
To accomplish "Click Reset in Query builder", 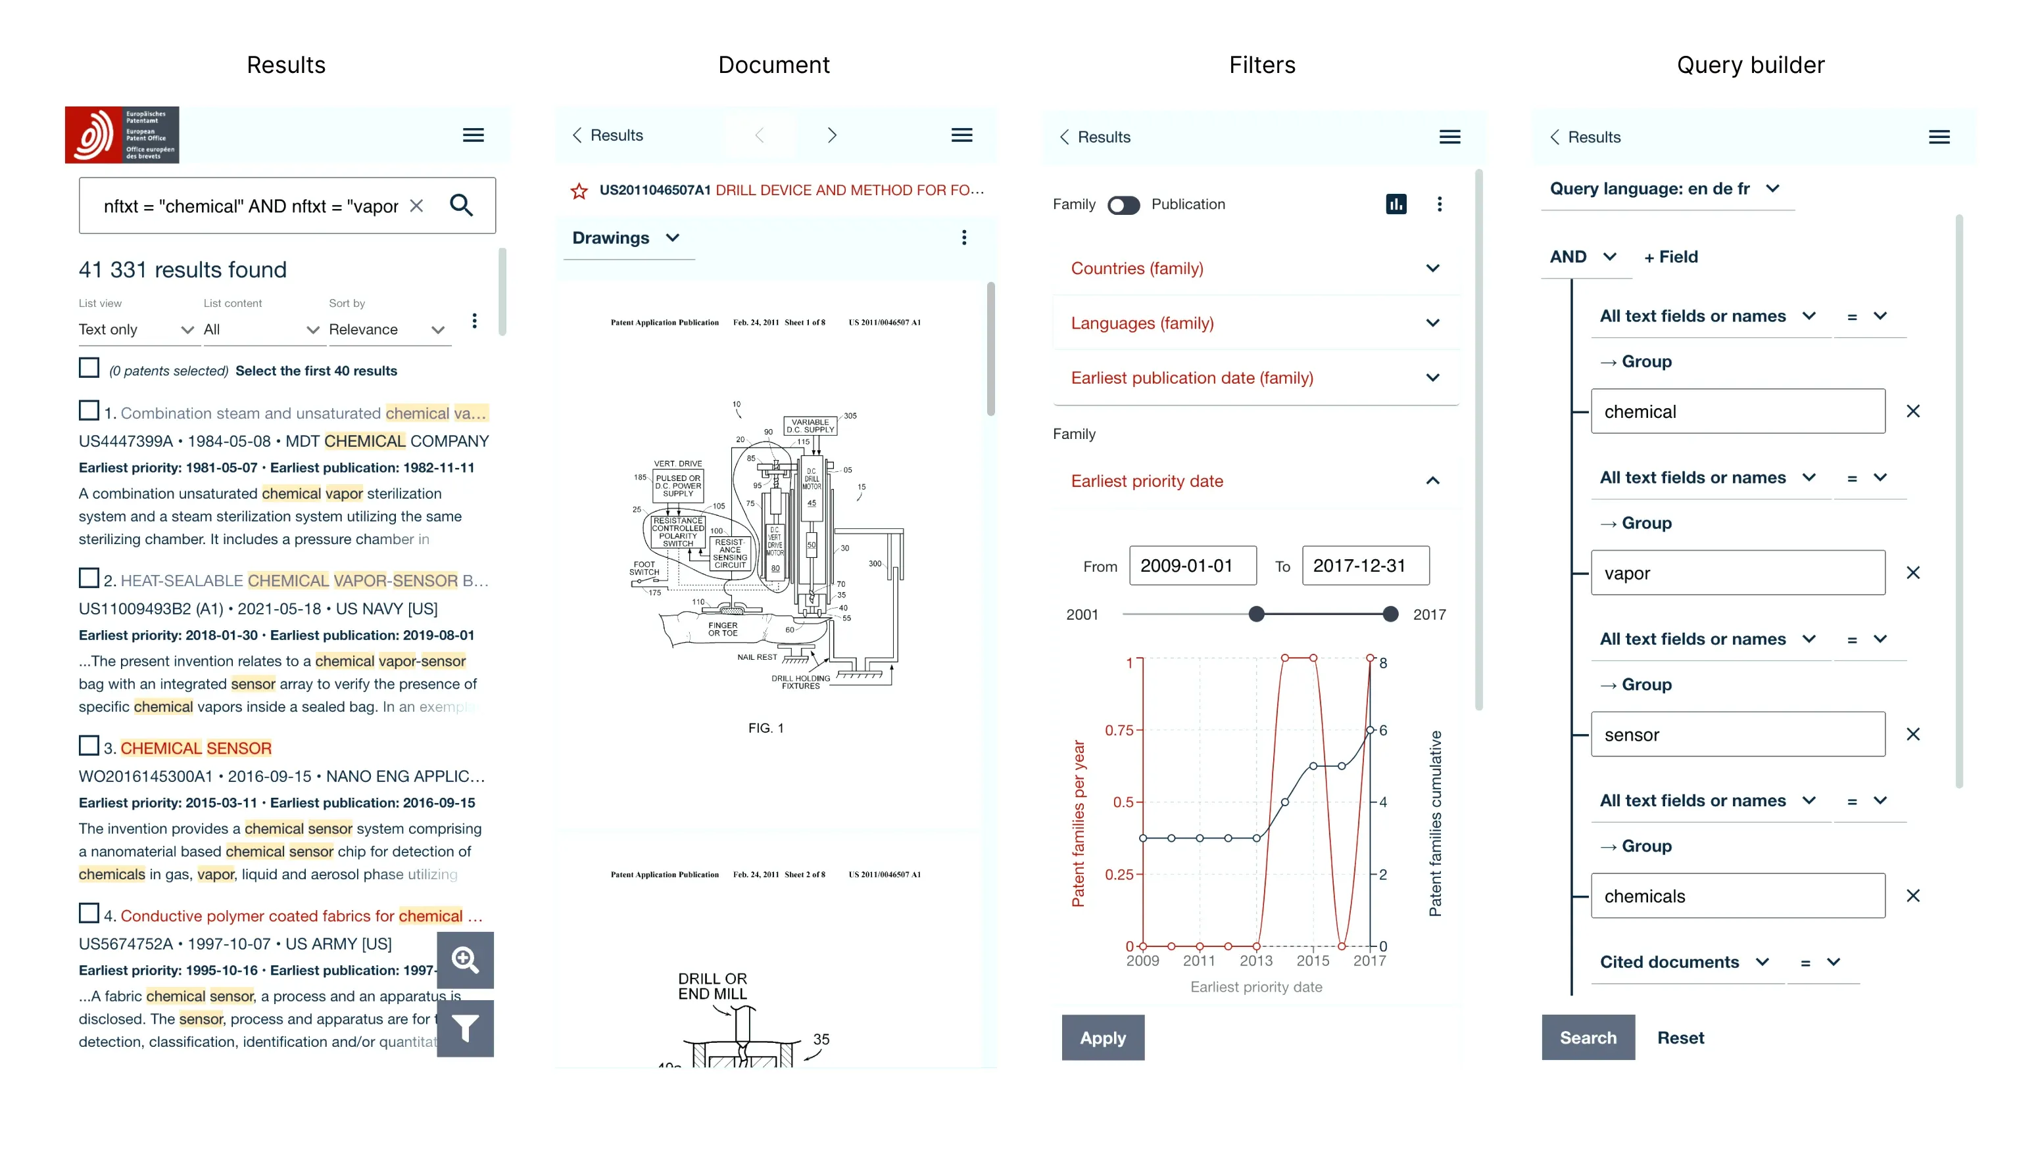I will [1680, 1038].
